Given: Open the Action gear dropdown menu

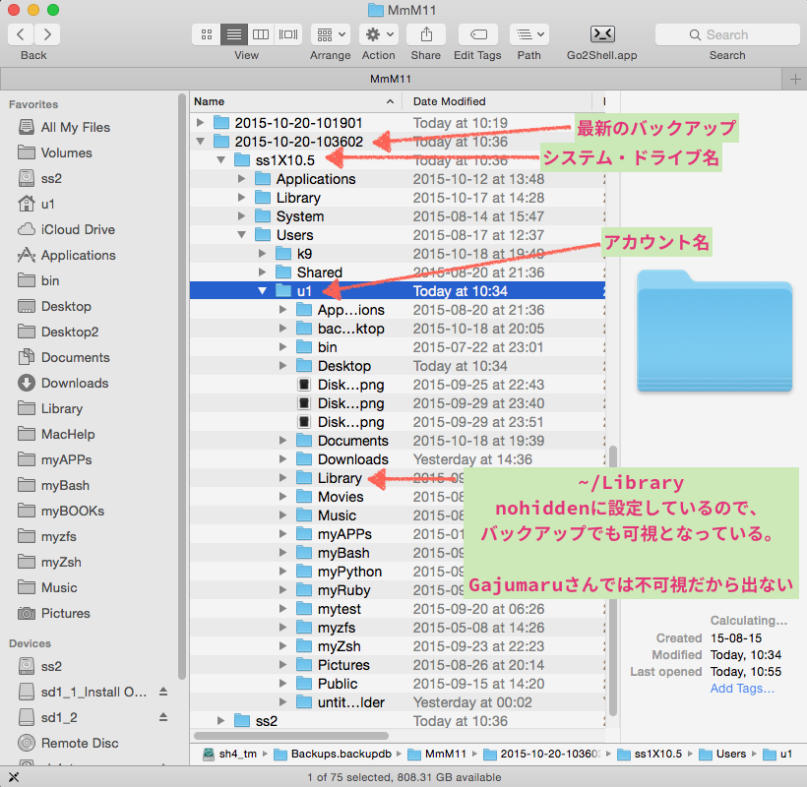Looking at the screenshot, I should pos(378,34).
